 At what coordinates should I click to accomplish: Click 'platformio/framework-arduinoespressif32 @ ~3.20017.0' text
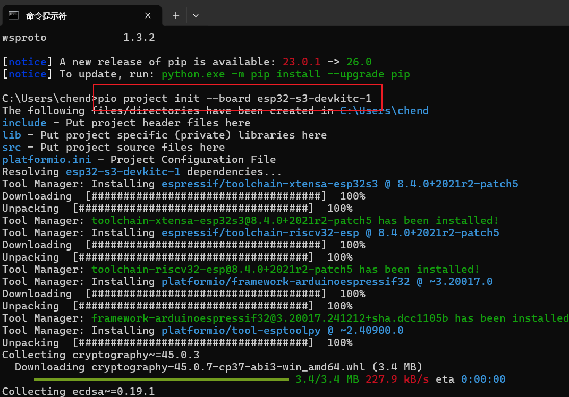[x=327, y=282]
